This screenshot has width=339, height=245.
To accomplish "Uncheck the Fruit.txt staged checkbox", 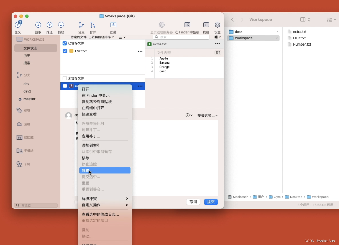I will point(65,51).
